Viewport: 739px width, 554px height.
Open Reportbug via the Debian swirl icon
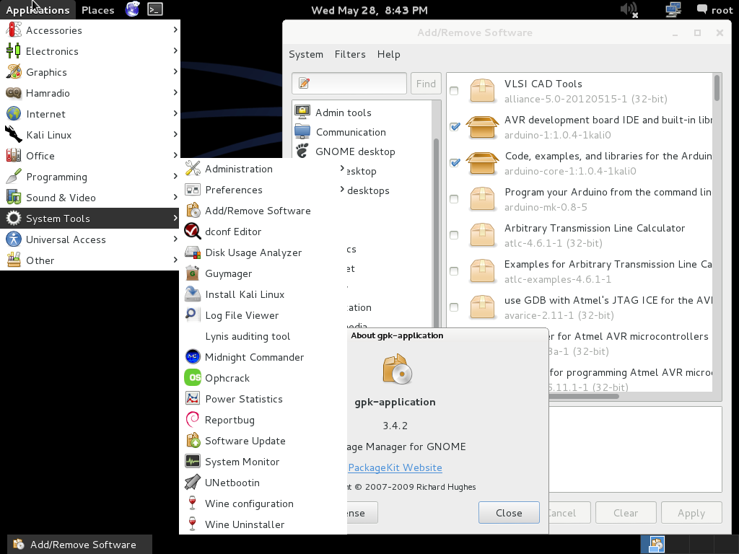[x=193, y=420]
